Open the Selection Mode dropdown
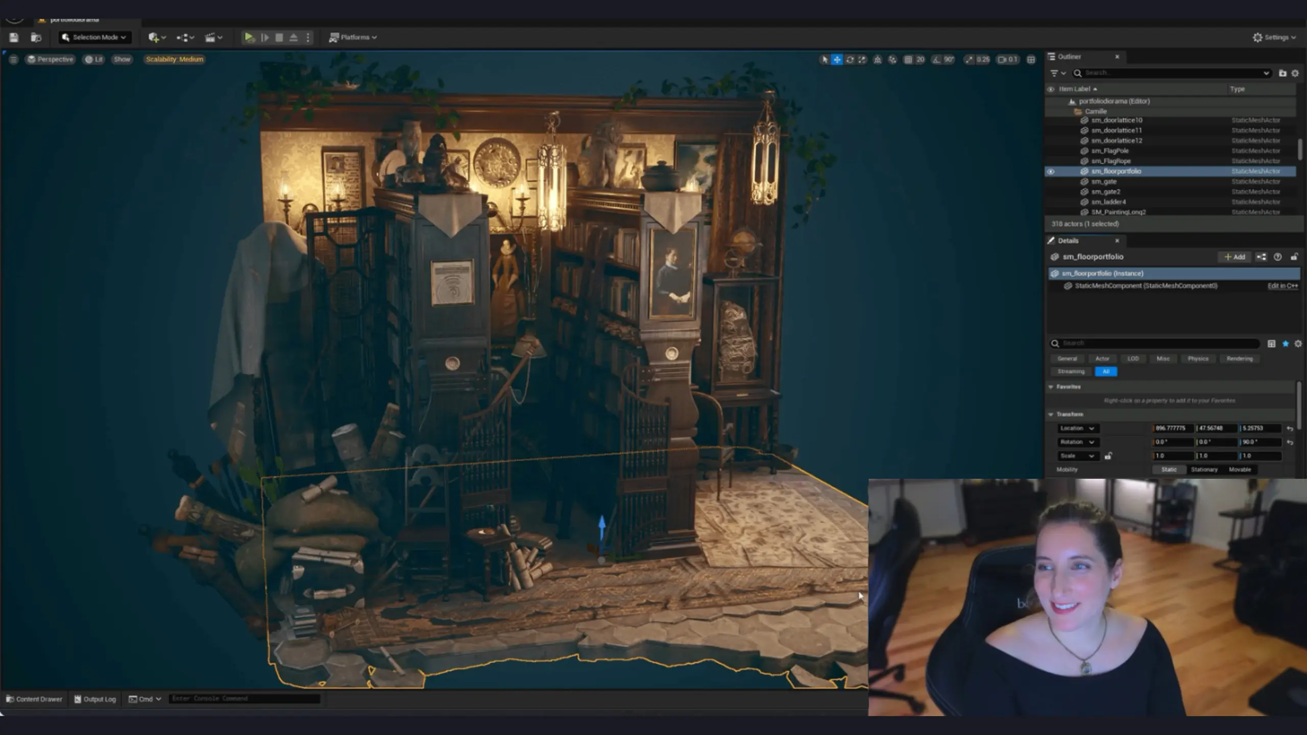 (95, 37)
